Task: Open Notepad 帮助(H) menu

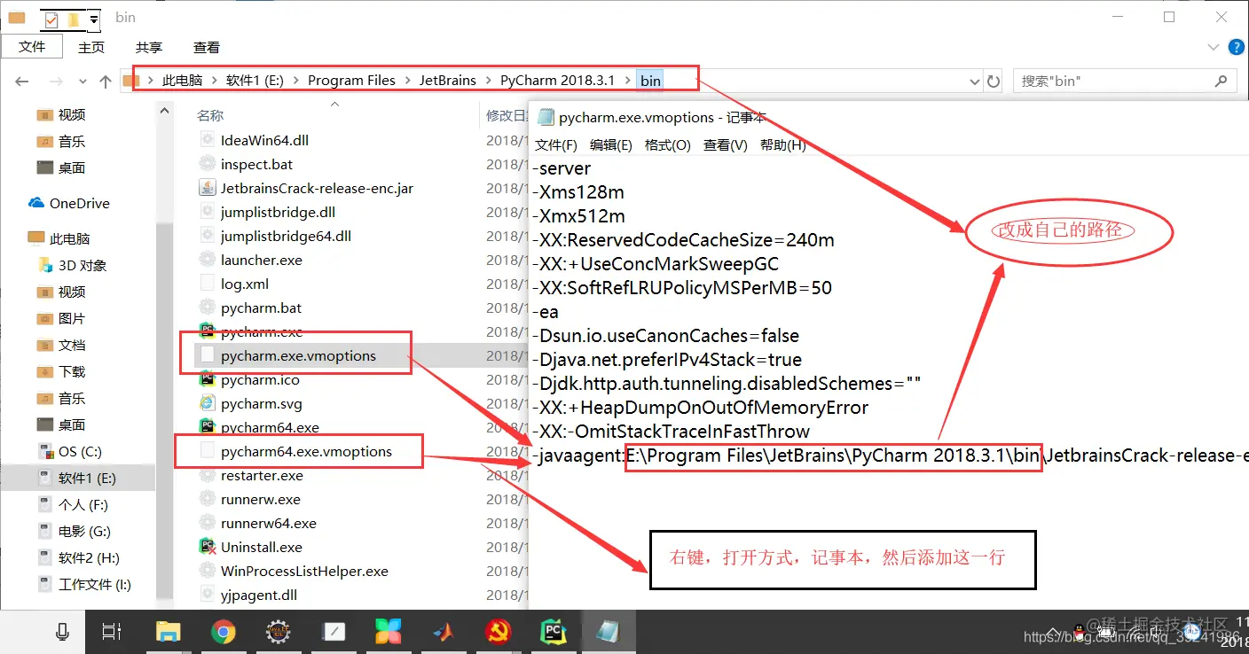Action: point(783,144)
